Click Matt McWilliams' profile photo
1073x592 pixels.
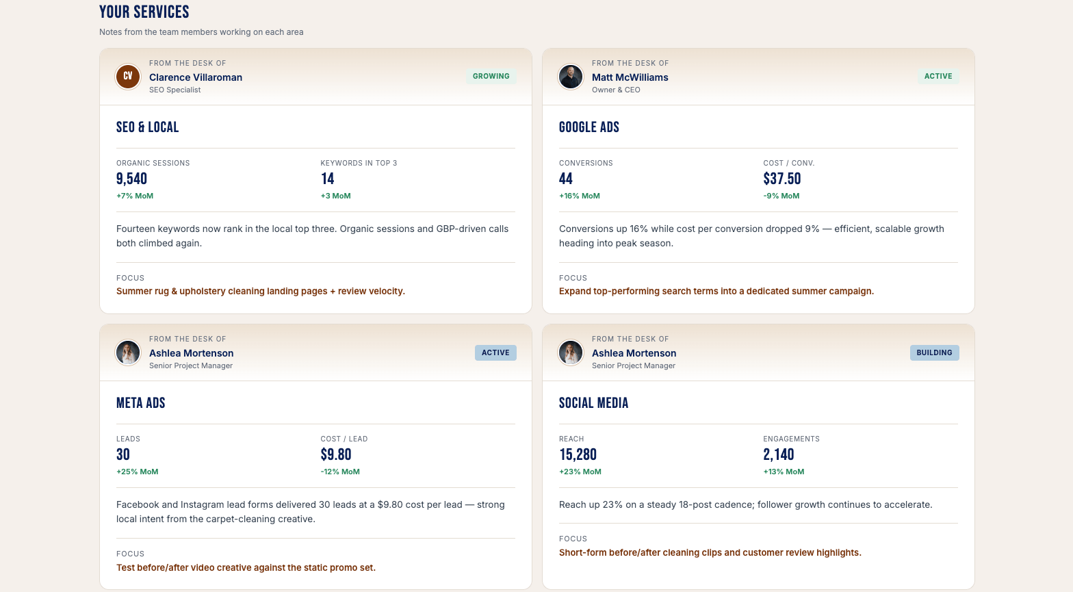[x=571, y=77]
